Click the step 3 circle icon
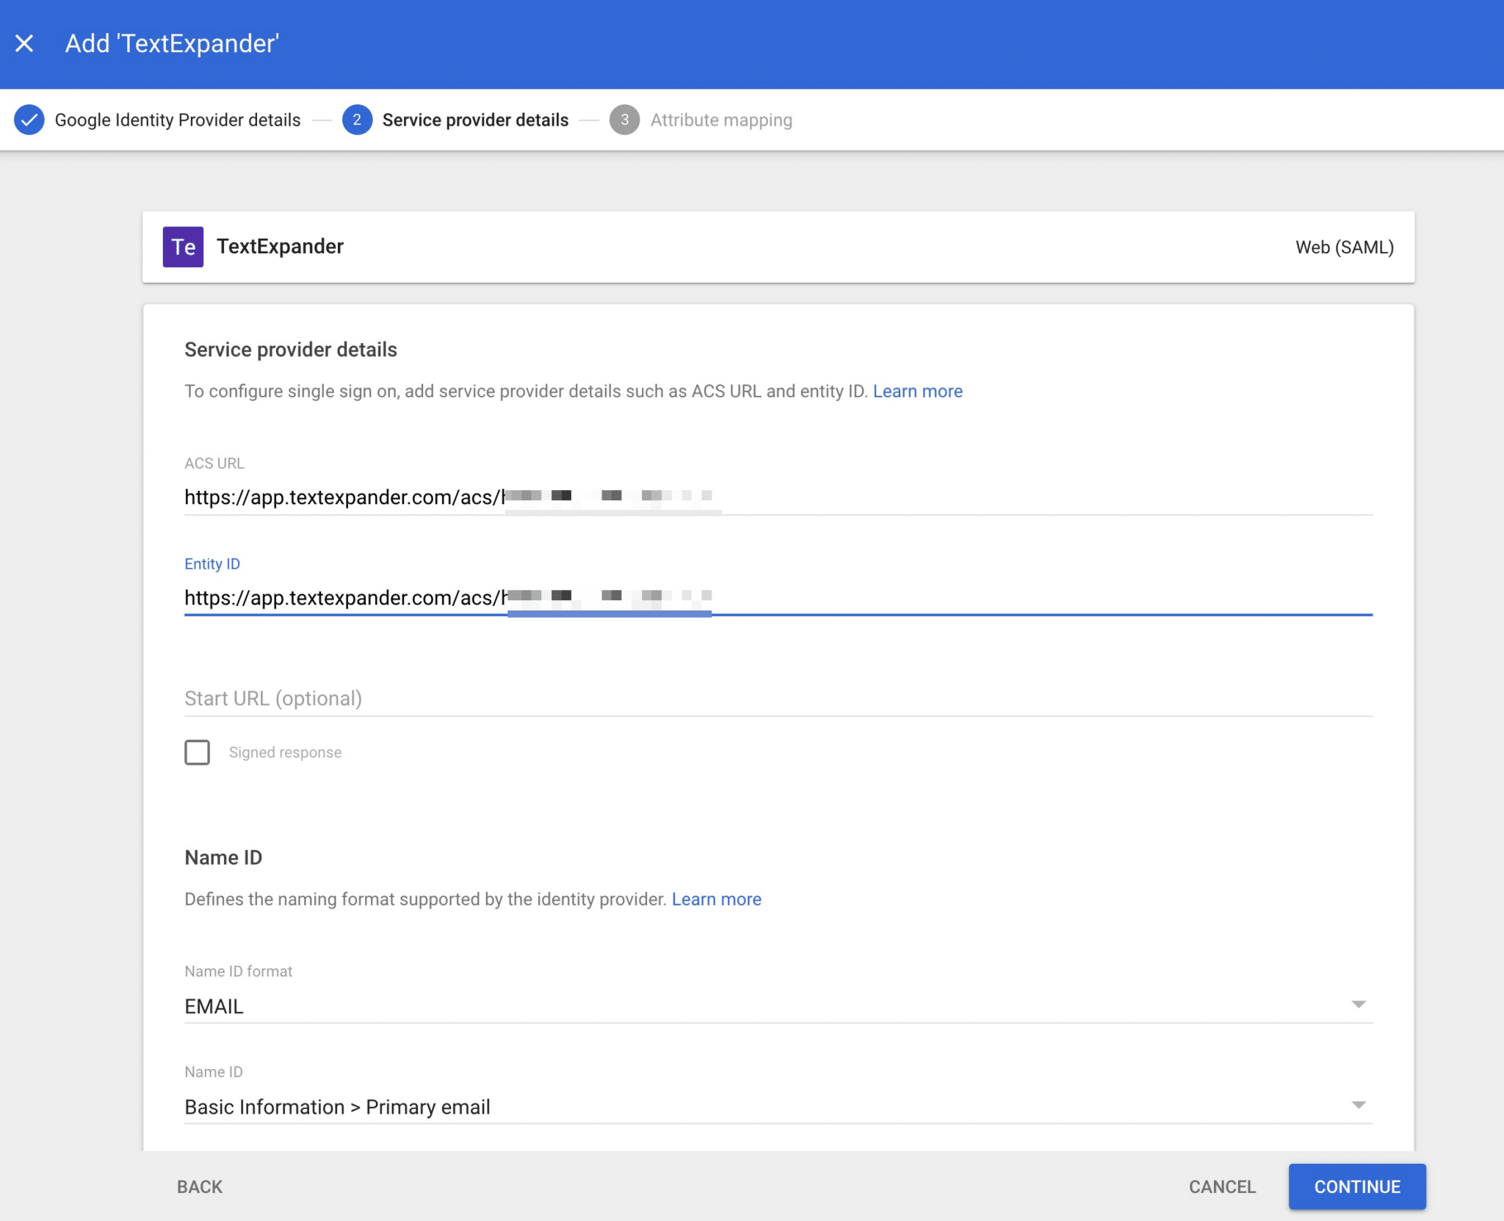Screen dimensions: 1504x1221 (x=624, y=120)
